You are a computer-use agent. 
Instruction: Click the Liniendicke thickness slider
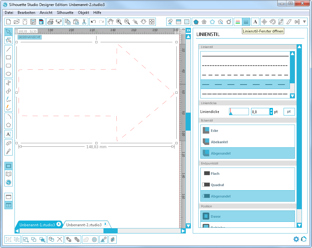click(x=239, y=112)
